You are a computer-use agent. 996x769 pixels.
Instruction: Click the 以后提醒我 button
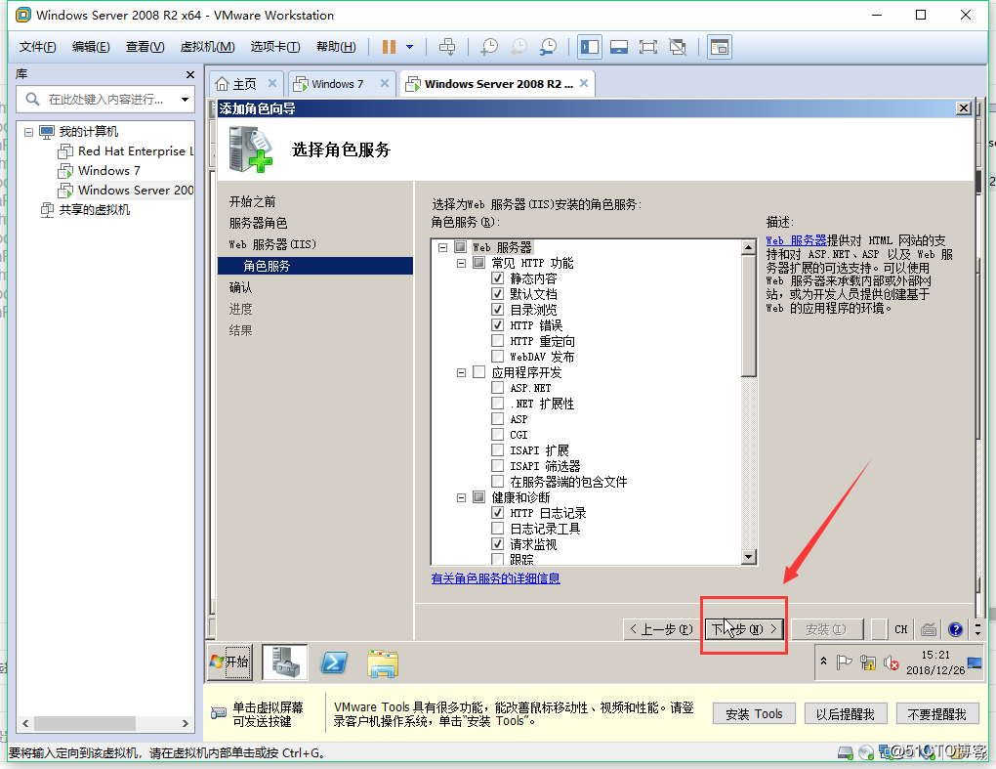click(845, 714)
